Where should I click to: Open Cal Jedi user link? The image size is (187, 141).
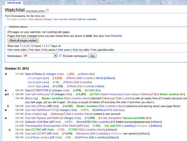tap(110, 126)
